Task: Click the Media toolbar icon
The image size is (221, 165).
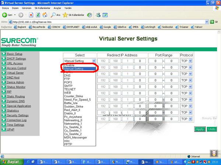Action: (x=90, y=15)
